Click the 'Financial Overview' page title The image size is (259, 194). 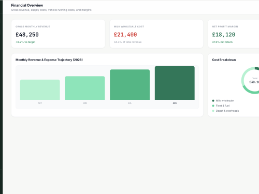(x=27, y=5)
